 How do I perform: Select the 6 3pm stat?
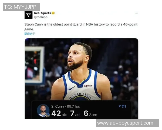(x=90, y=113)
